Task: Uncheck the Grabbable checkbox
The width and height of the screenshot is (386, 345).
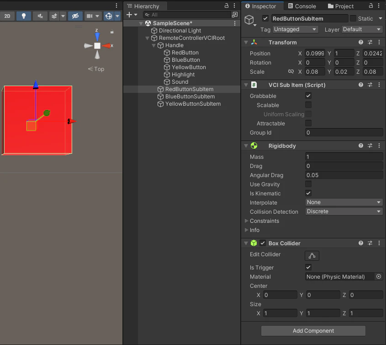Action: (x=308, y=96)
